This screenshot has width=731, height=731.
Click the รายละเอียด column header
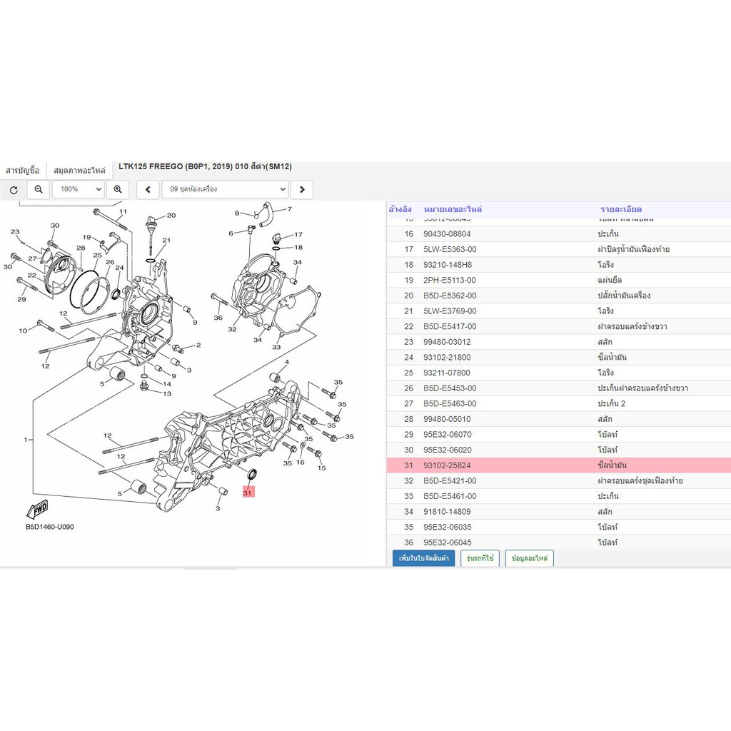point(620,209)
